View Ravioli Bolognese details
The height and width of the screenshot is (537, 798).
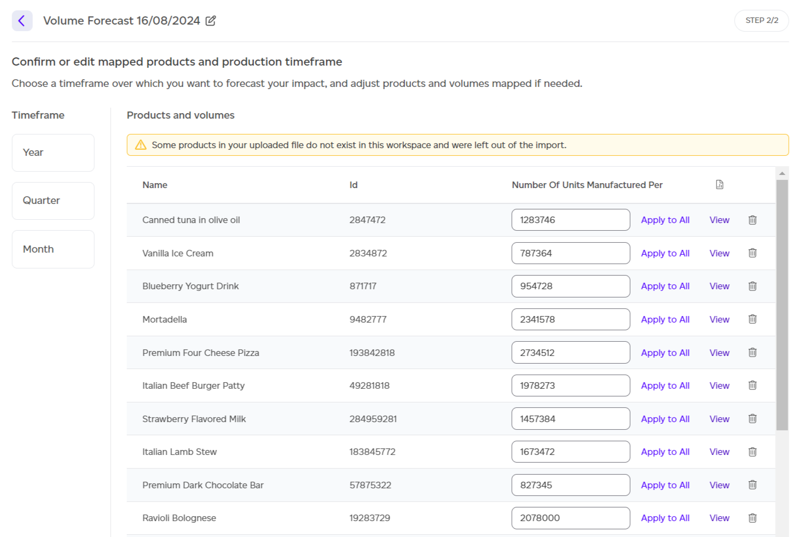[x=719, y=518]
